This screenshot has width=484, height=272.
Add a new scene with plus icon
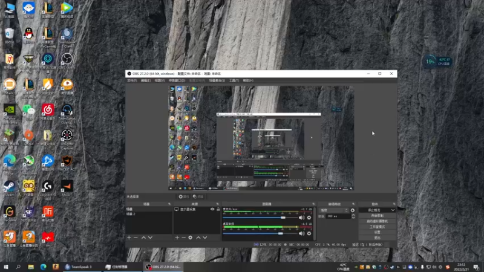click(x=129, y=238)
